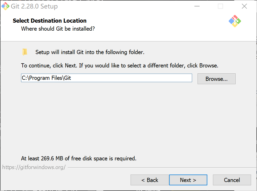257x191 pixels.
Task: Minimize the Git Setup window
Action: tap(197, 6)
